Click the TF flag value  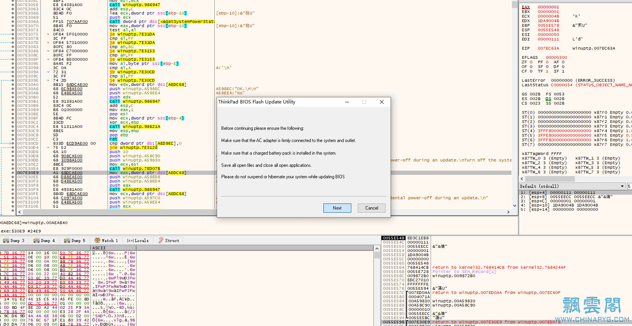click(547, 71)
